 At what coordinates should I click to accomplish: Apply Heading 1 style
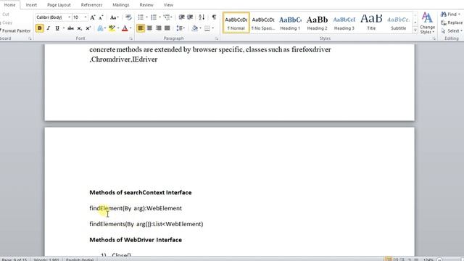pyautogui.click(x=290, y=22)
